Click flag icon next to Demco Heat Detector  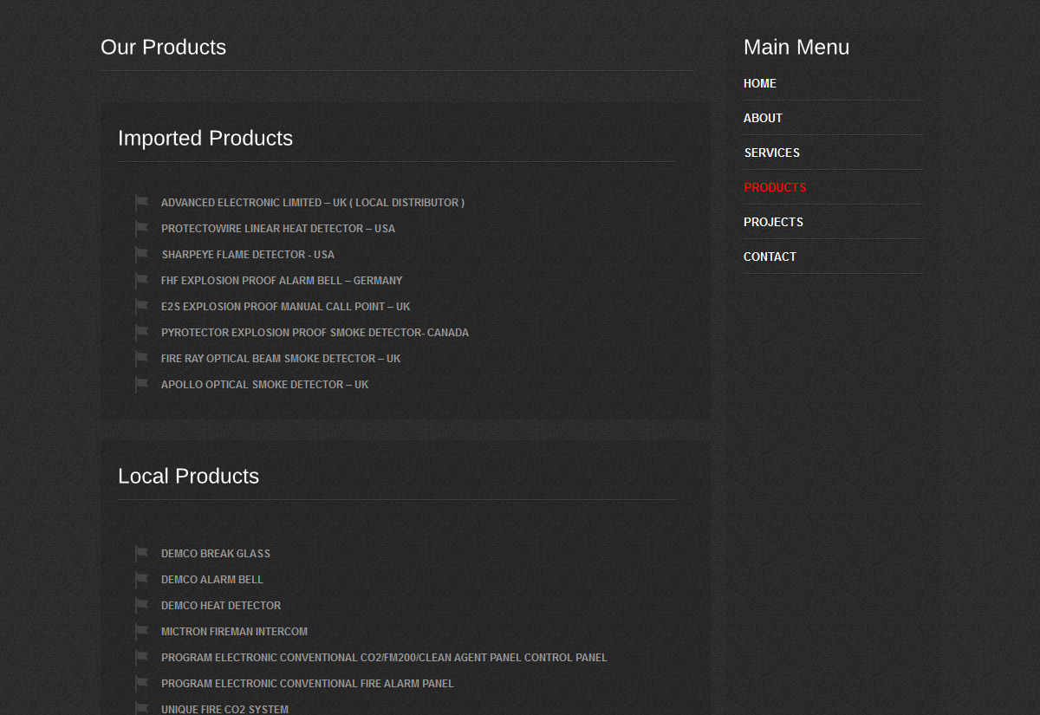click(x=141, y=606)
